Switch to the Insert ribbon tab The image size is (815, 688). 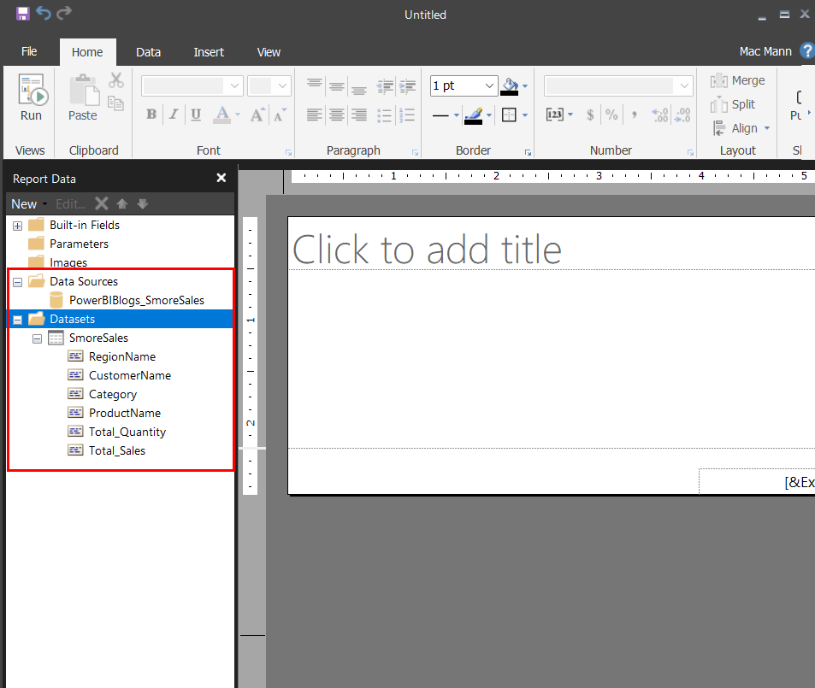click(209, 52)
